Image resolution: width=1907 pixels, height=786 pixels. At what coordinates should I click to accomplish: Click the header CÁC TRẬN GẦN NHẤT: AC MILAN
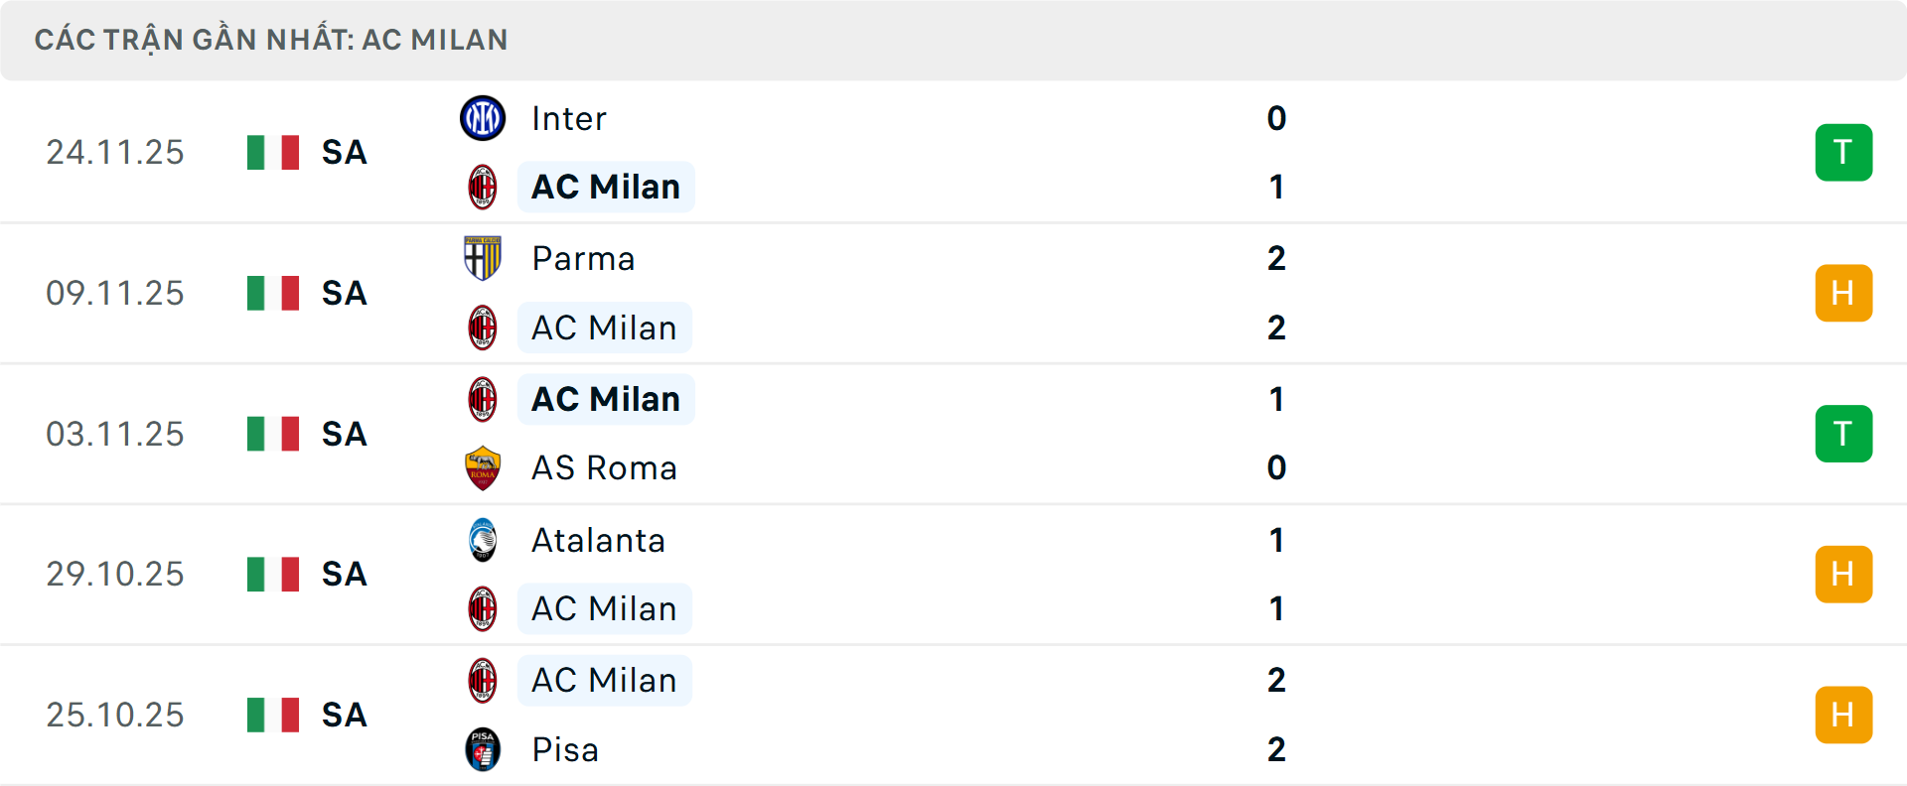click(272, 40)
